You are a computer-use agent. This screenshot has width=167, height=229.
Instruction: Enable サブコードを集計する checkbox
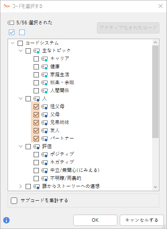14,201
